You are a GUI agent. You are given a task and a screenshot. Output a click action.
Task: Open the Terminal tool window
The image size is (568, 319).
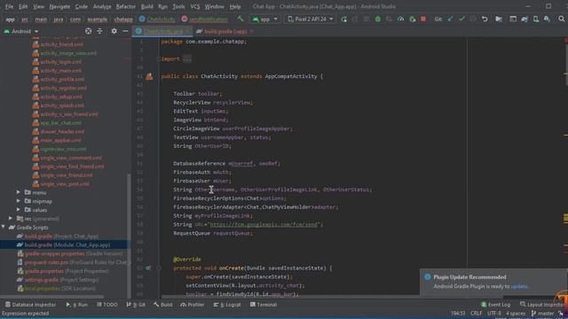264,305
